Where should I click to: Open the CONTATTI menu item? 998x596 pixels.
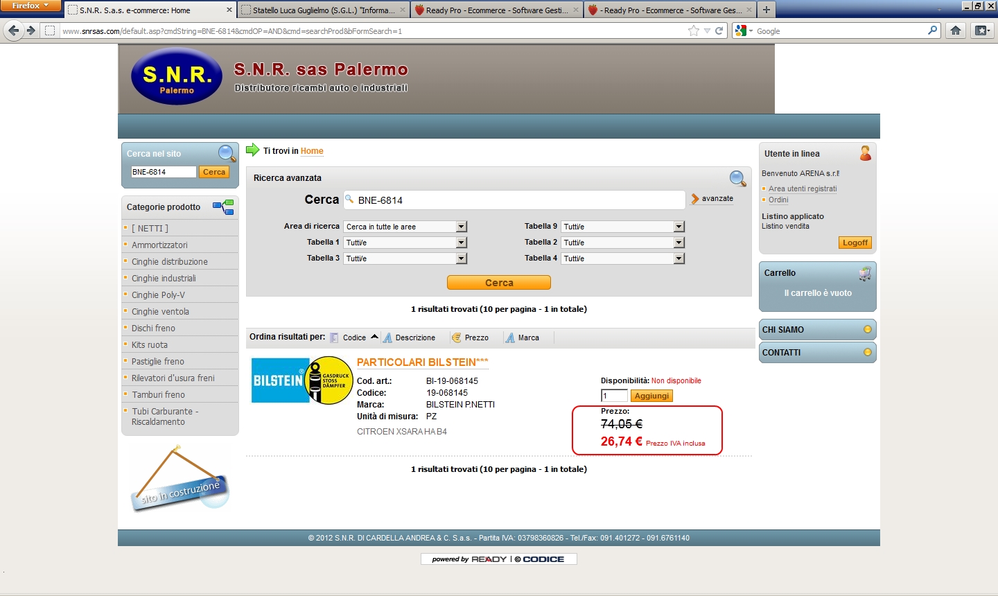tap(817, 353)
